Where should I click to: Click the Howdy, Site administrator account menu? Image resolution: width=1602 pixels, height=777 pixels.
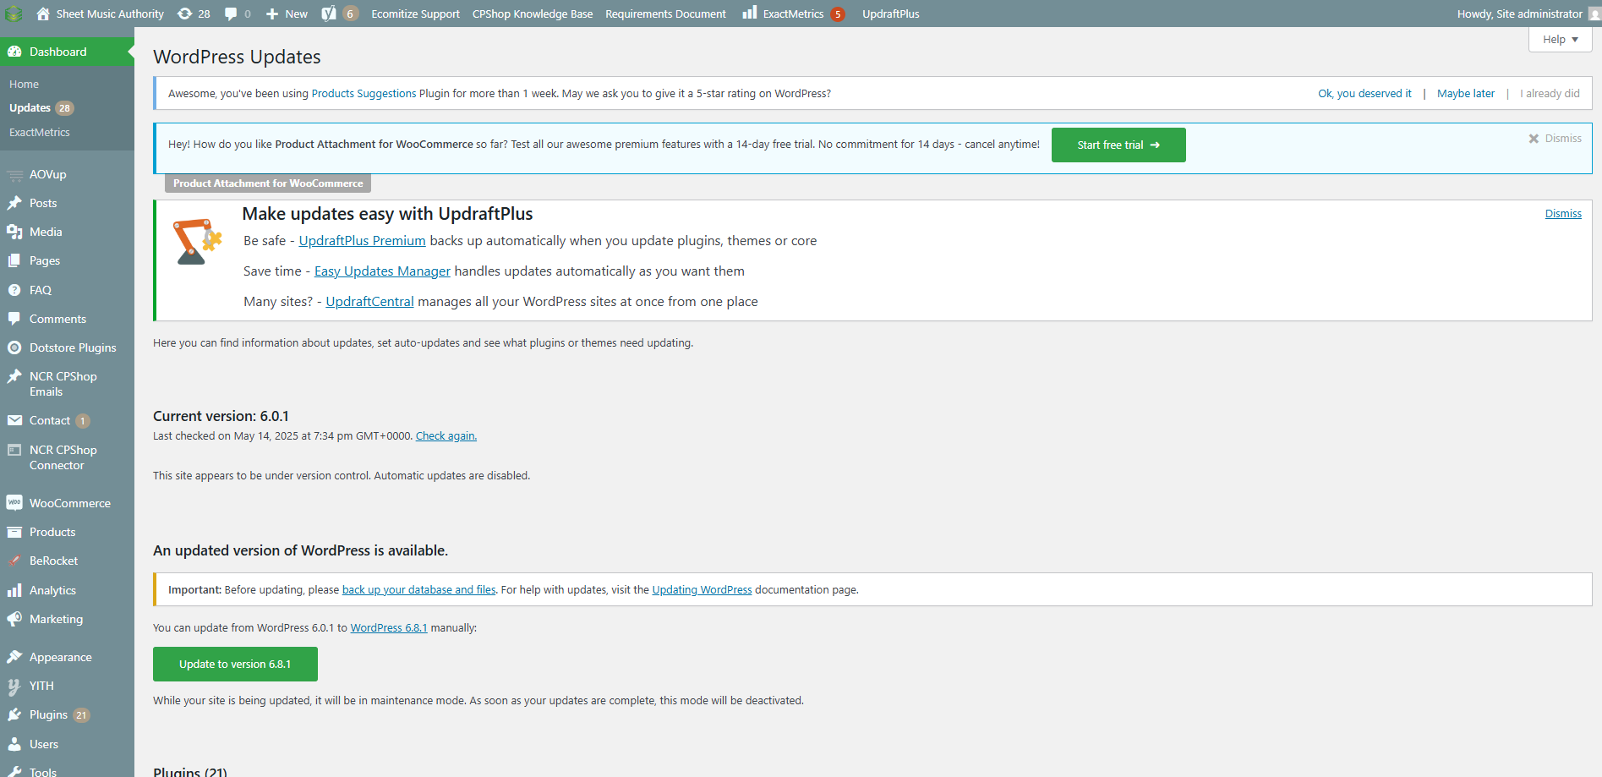[1527, 14]
